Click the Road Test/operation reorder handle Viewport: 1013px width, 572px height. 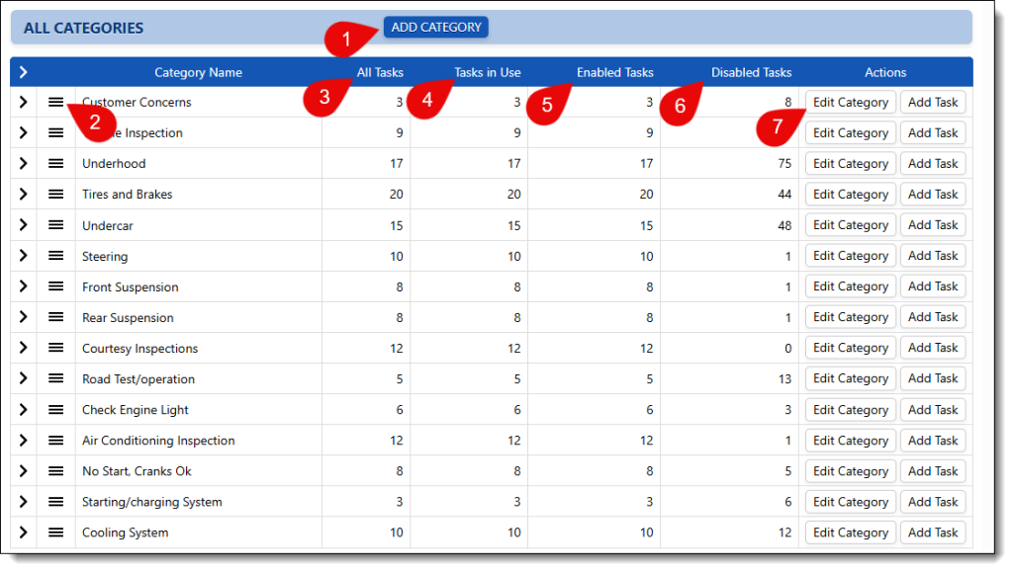point(56,378)
